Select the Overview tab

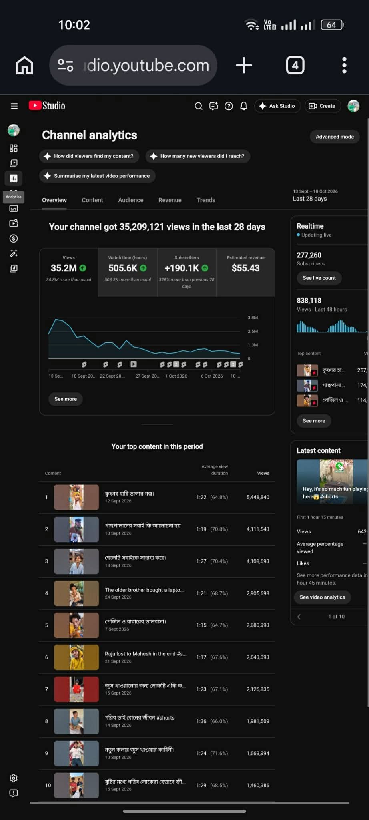(54, 200)
